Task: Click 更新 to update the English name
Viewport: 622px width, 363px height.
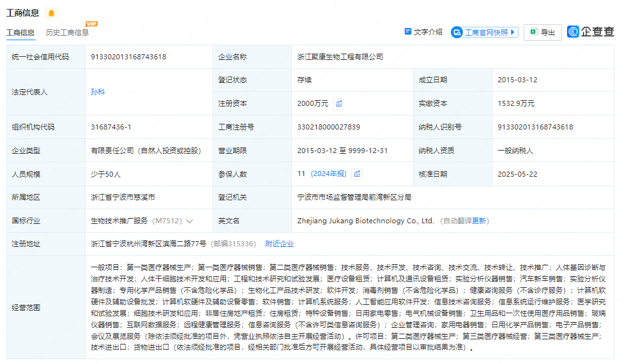Action: [480, 221]
